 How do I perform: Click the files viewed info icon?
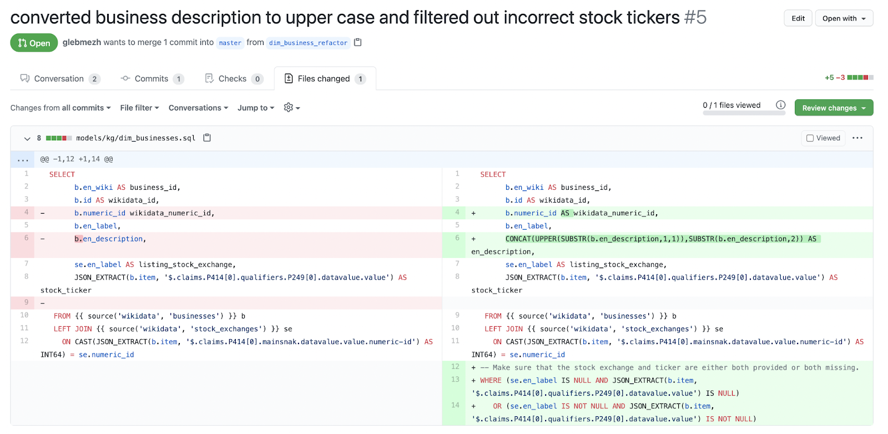point(780,105)
